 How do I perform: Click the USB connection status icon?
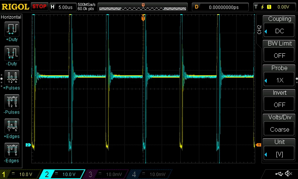coord(279,173)
